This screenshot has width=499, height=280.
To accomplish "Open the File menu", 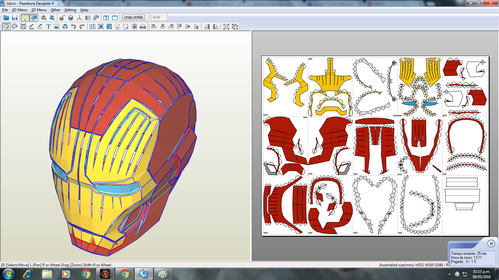I will click(5, 10).
